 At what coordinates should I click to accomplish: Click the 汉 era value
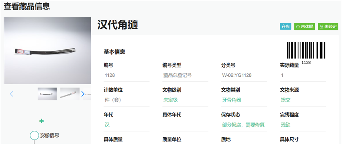(107, 125)
